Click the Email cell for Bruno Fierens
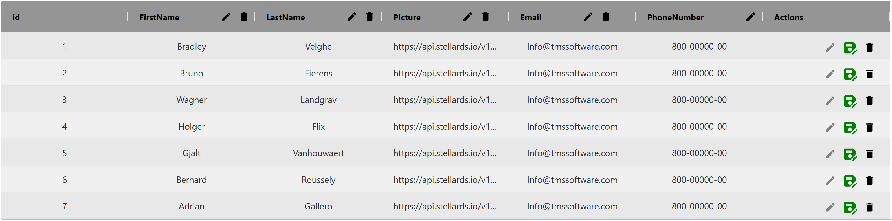Viewport: 892px width, 221px height. click(572, 74)
